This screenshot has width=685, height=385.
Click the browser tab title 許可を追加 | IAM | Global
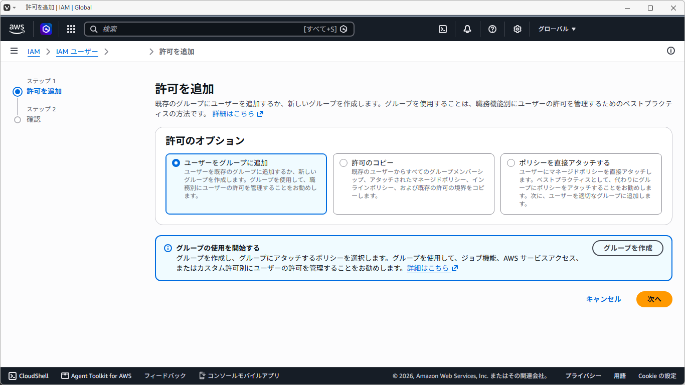pos(59,8)
